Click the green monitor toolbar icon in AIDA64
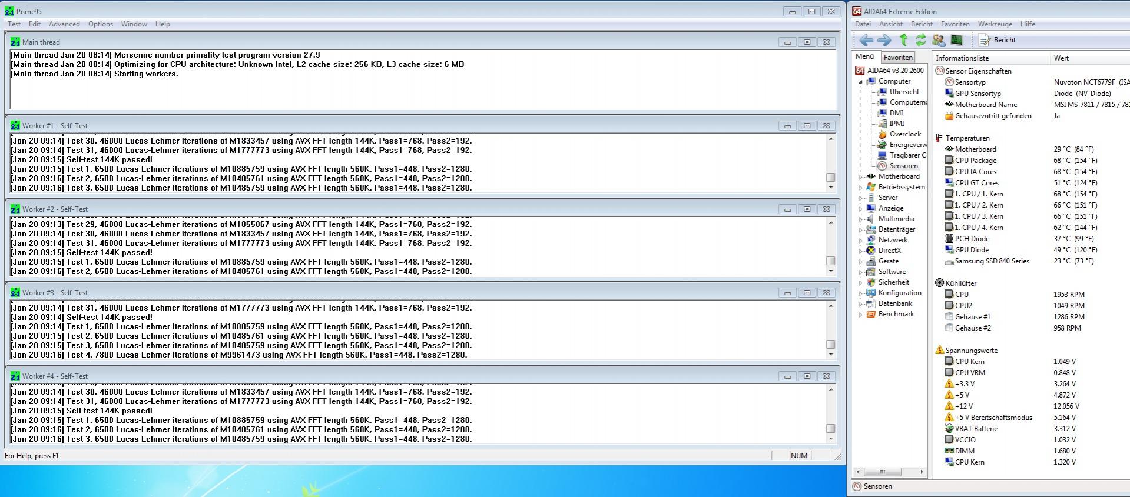 957,40
